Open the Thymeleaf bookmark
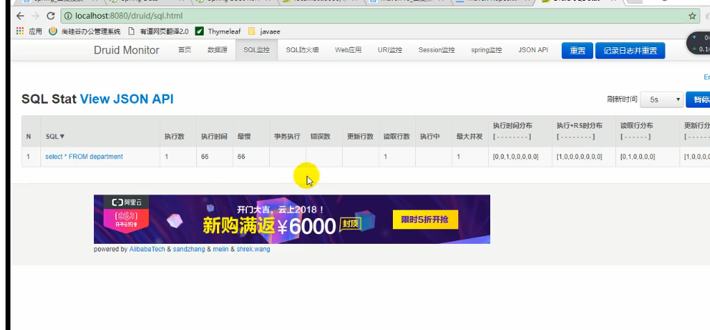This screenshot has height=330, width=710. click(x=218, y=31)
